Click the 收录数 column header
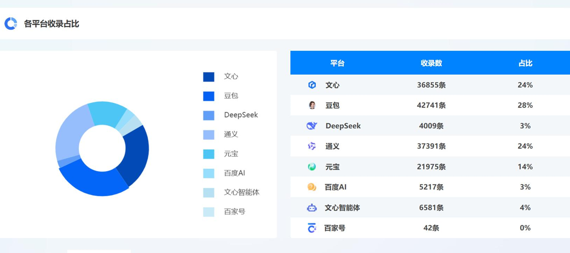 (x=431, y=63)
